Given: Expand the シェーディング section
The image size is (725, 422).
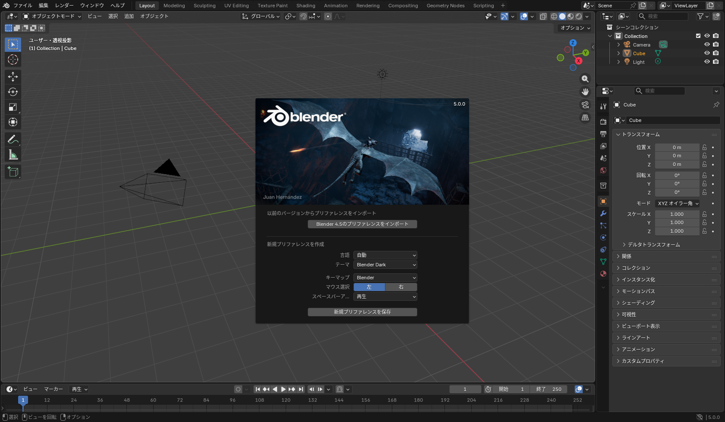Looking at the screenshot, I should click(638, 303).
